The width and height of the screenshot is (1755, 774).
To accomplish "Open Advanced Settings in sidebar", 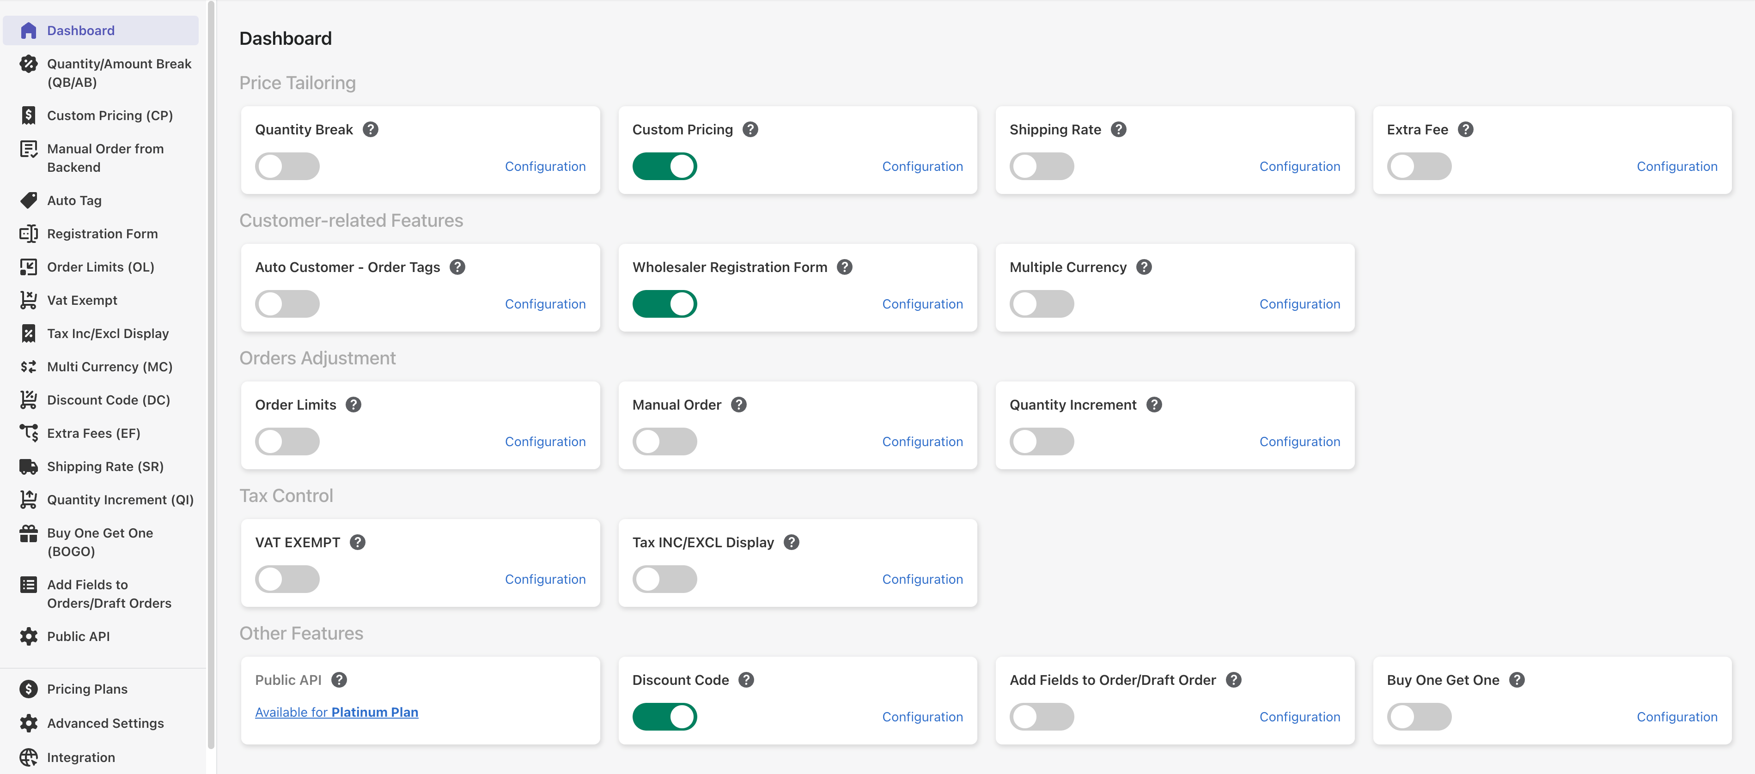I will [101, 724].
